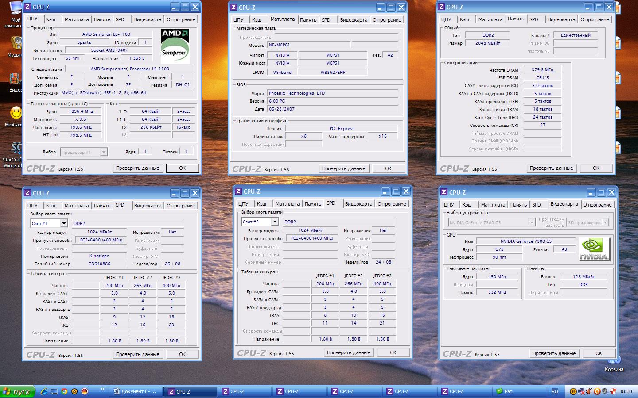Expand quick launch overflow chevron
This screenshot has height=398, width=638.
pos(103,390)
